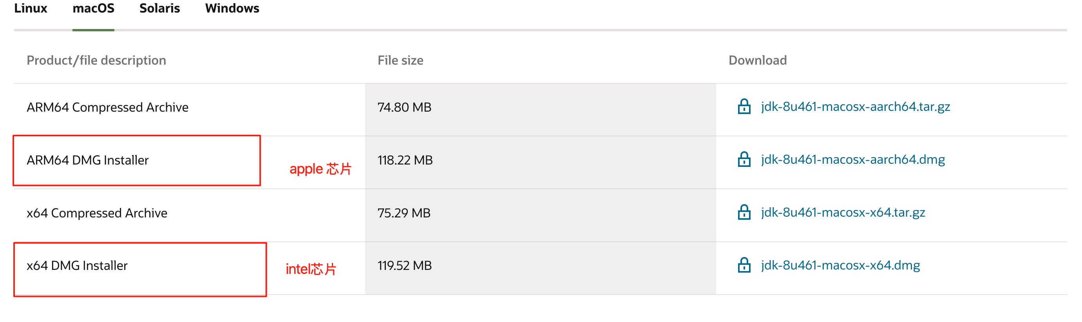Viewport: 1082px width, 322px height.
Task: Download jdk-8u461-macosx-x64.tar.gz
Action: point(843,212)
